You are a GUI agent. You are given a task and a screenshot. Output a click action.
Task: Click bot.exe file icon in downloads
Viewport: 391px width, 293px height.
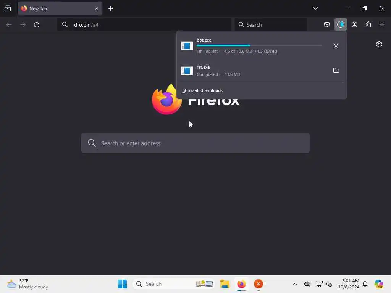(187, 46)
